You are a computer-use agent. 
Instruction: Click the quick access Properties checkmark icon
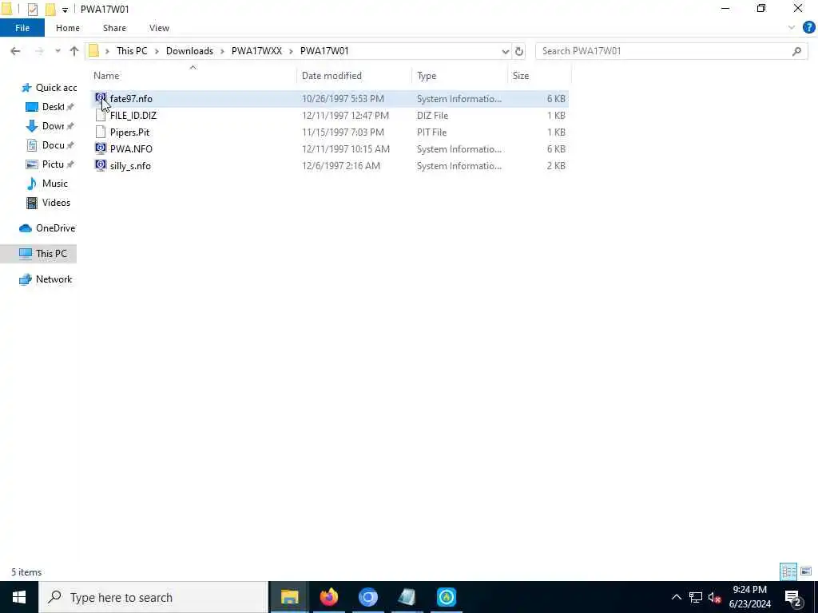tap(32, 9)
